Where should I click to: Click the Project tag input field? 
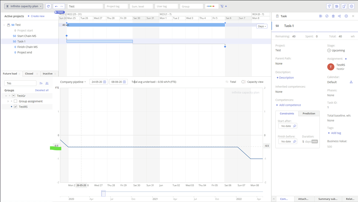click(x=116, y=6)
